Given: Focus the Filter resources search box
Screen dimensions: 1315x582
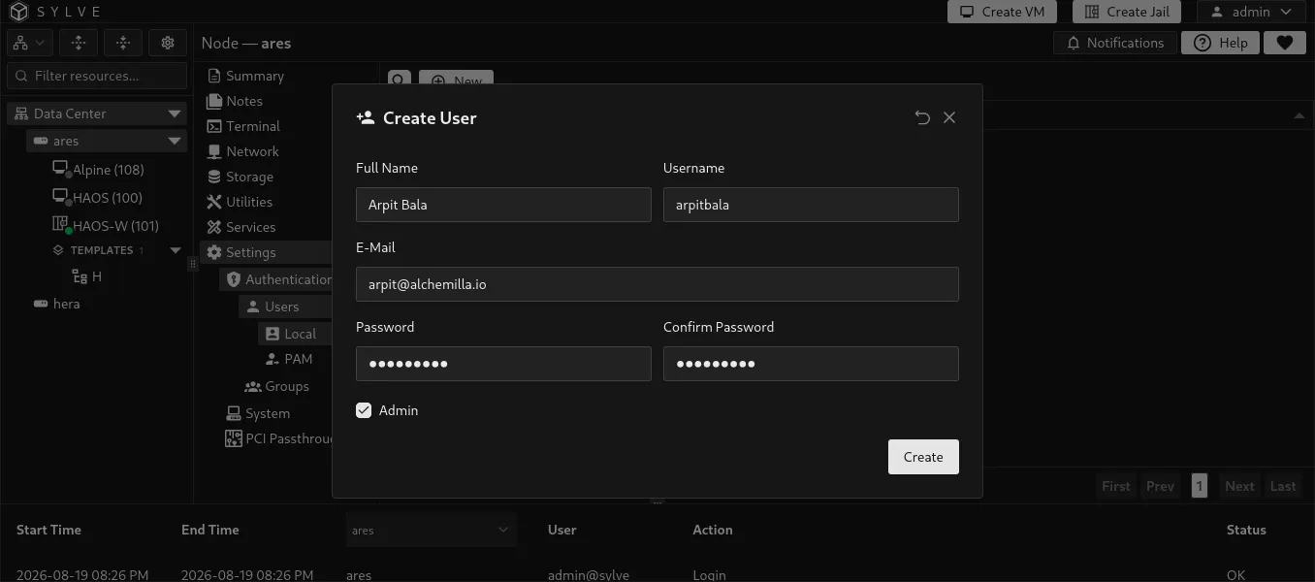Looking at the screenshot, I should [x=97, y=76].
